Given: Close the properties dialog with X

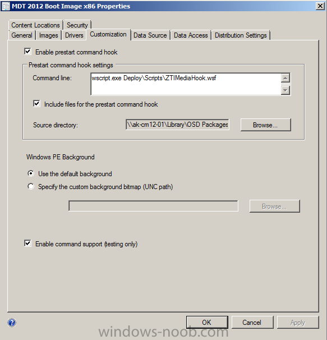Looking at the screenshot, I should [x=320, y=6].
